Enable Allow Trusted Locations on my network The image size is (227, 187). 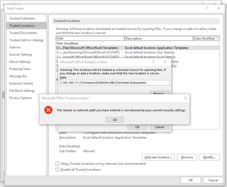pyautogui.click(x=57, y=164)
